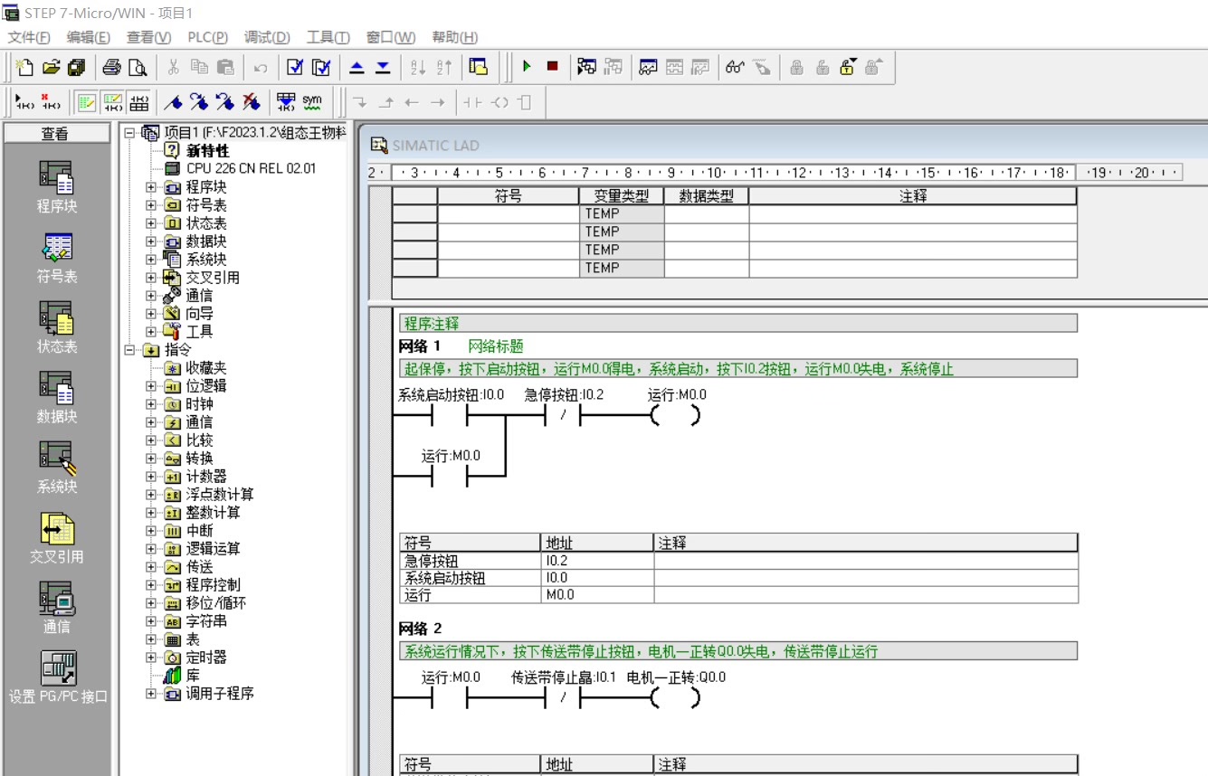Toggle a bookmark on the network
The height and width of the screenshot is (776, 1208).
(175, 102)
